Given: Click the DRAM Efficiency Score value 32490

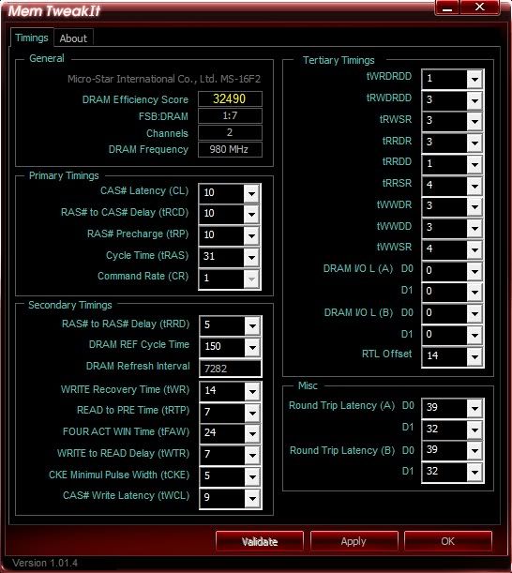Looking at the screenshot, I should [230, 99].
